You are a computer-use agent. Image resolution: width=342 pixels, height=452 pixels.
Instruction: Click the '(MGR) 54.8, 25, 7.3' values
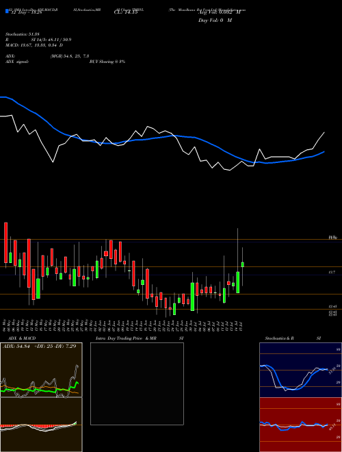click(x=70, y=56)
